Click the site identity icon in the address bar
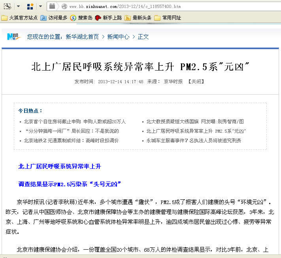281x258 pixels. [x=52, y=6]
